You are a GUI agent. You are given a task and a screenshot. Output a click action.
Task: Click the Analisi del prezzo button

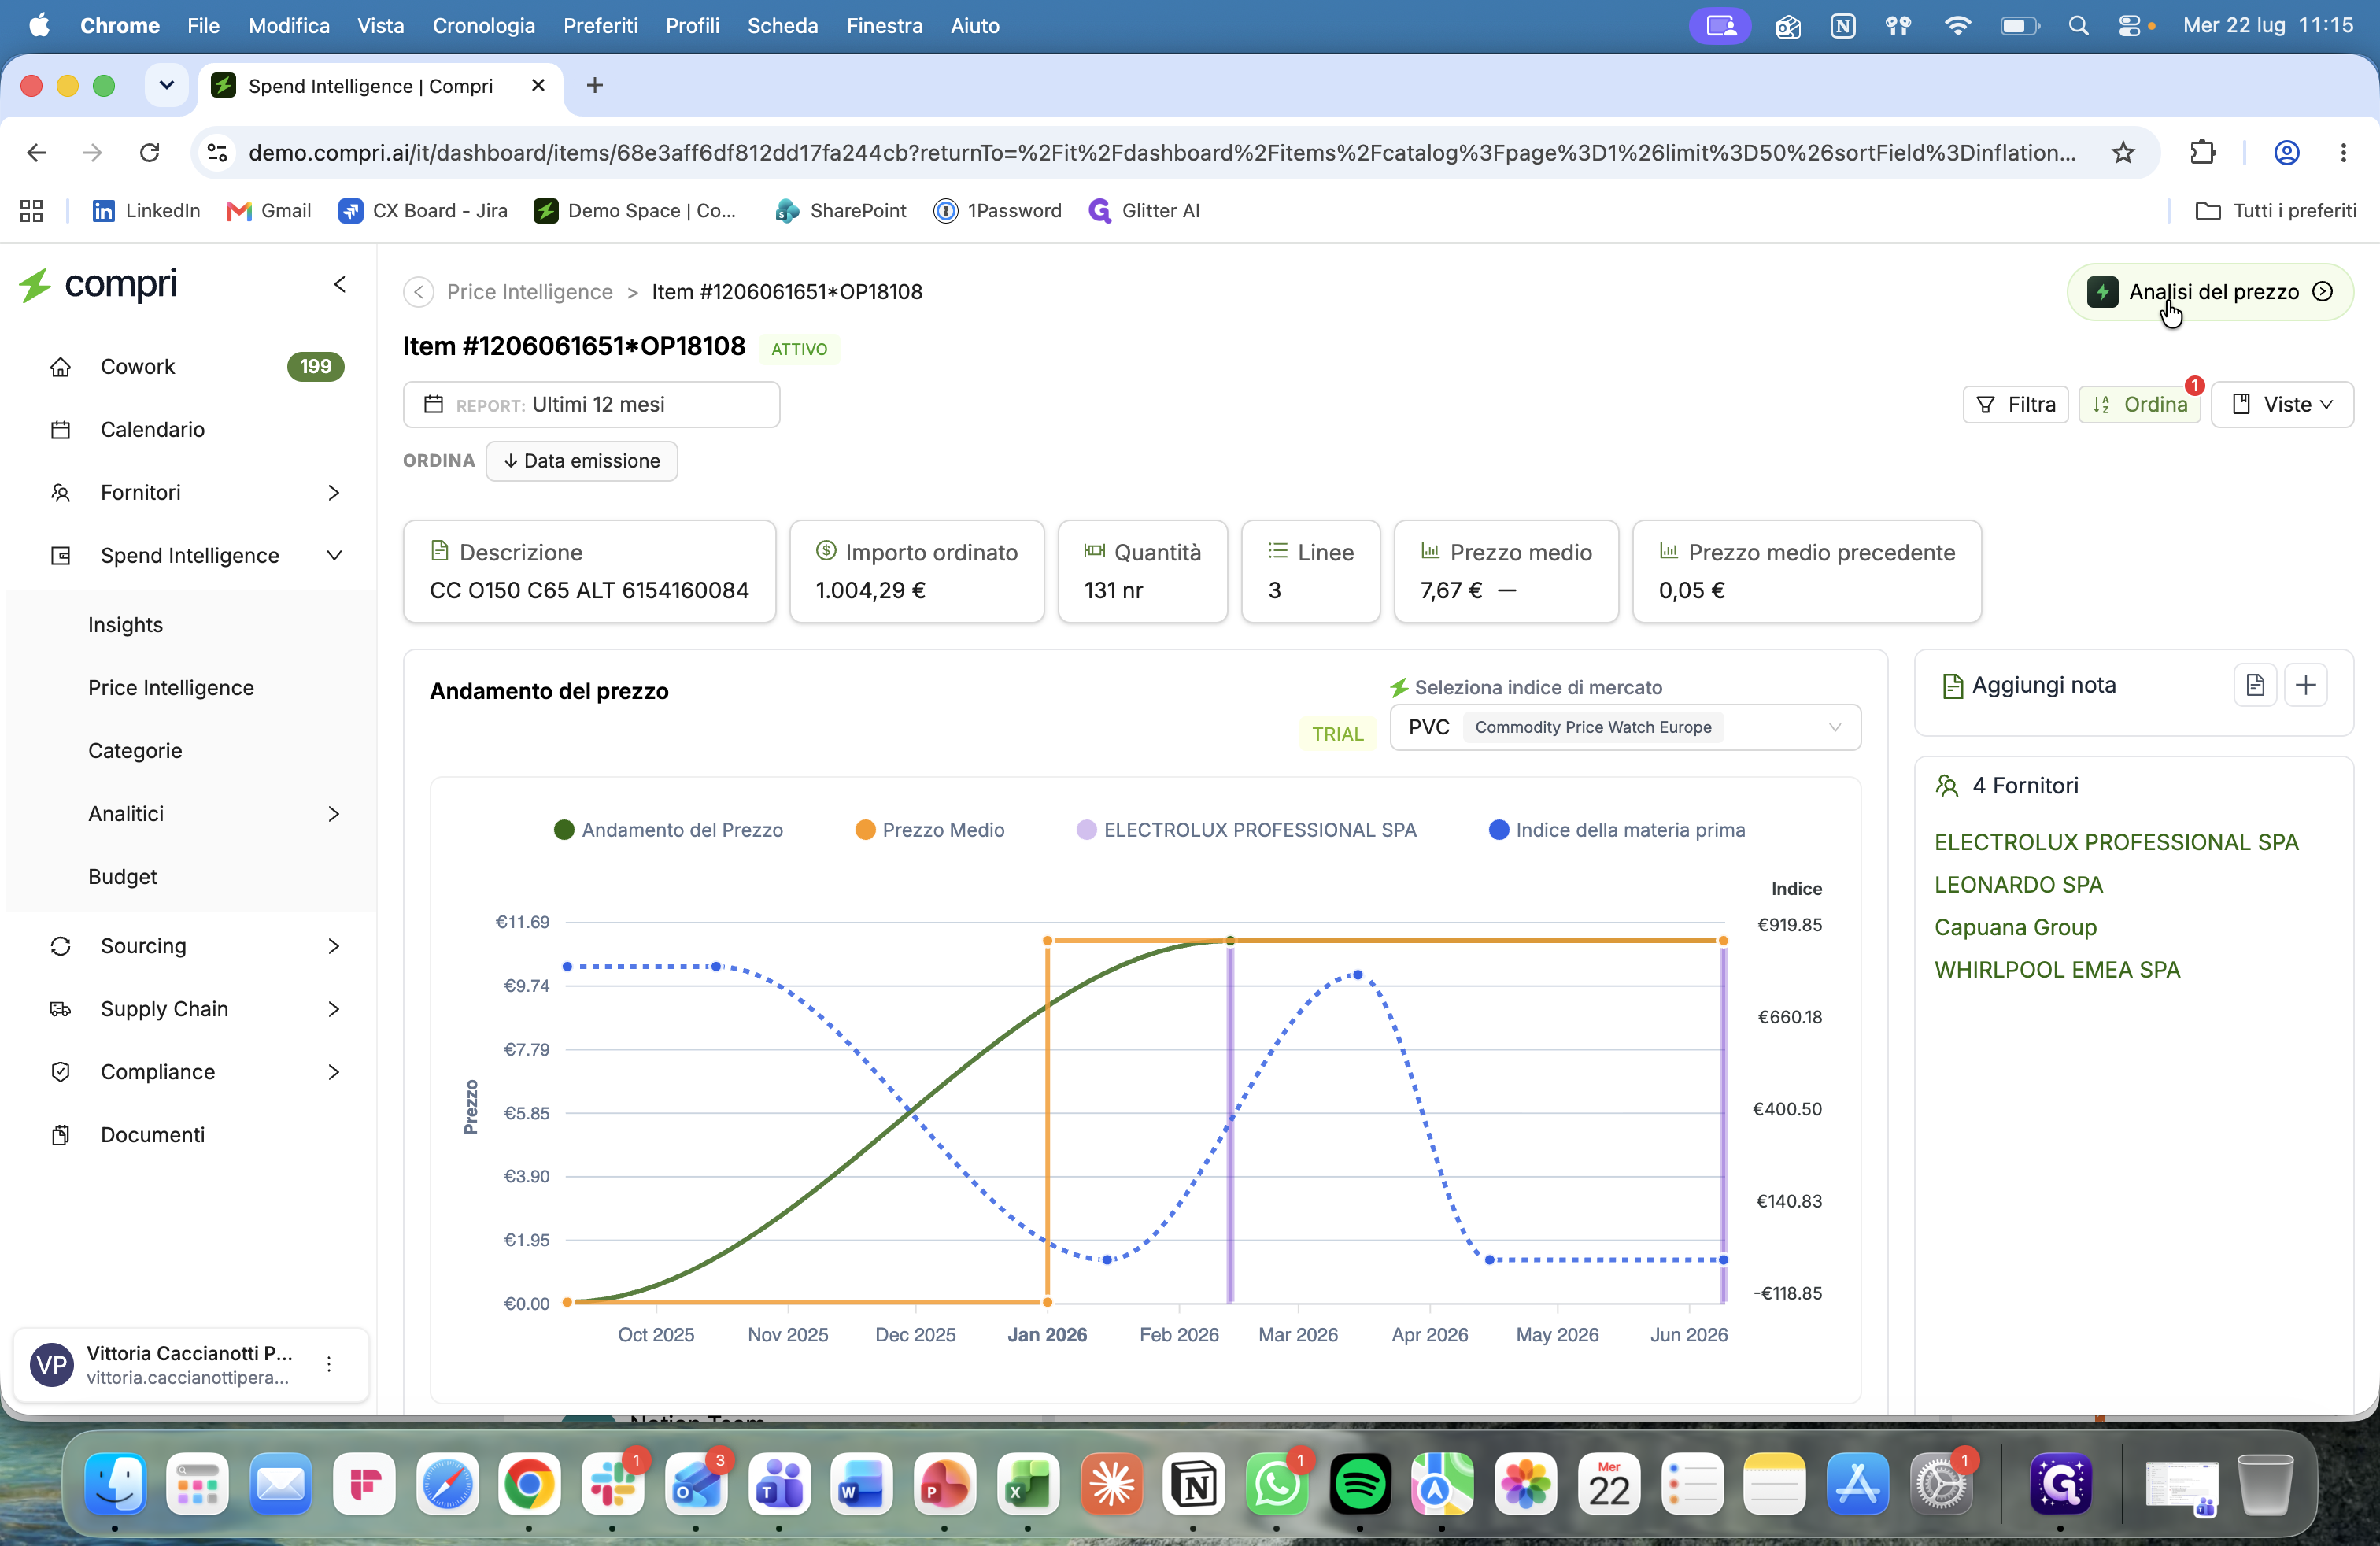2210,292
